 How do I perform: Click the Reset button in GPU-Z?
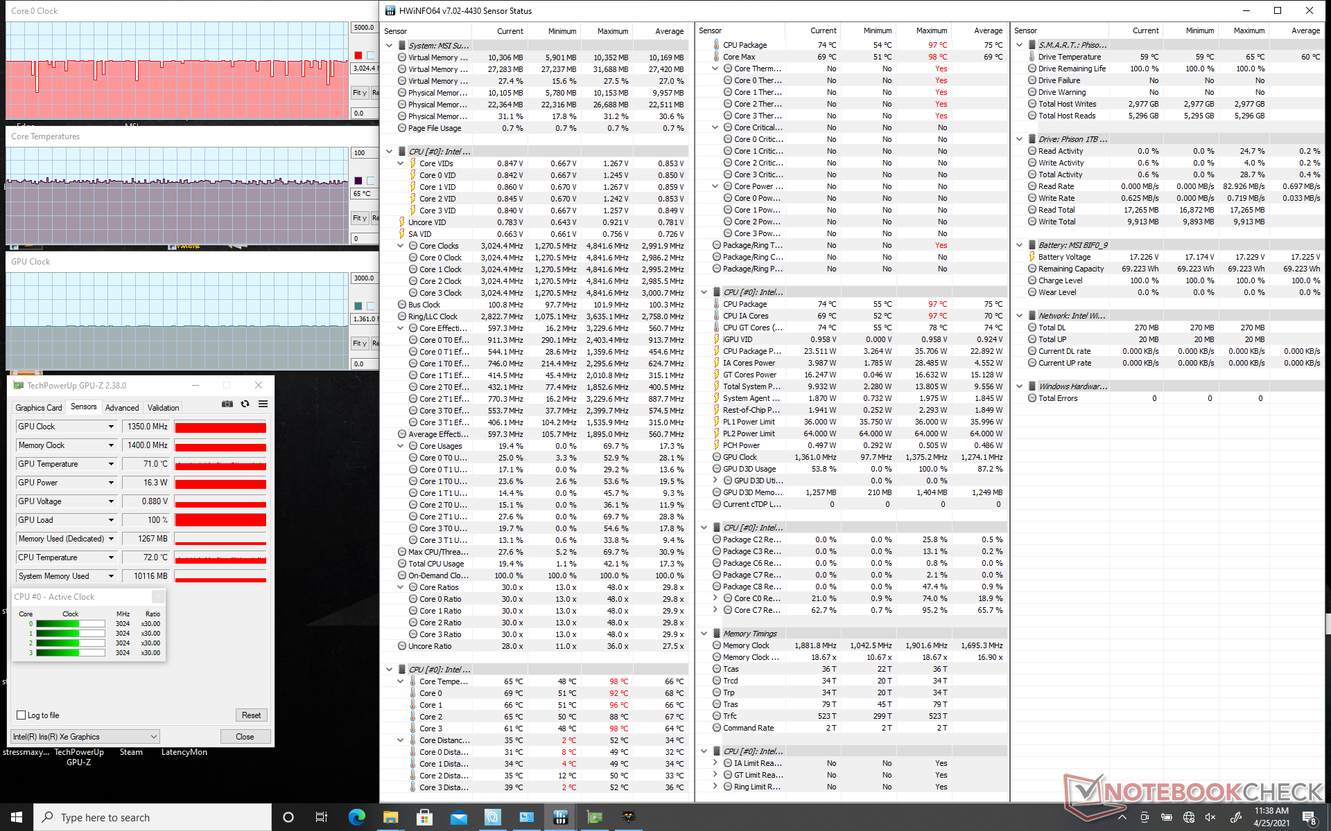click(x=251, y=715)
